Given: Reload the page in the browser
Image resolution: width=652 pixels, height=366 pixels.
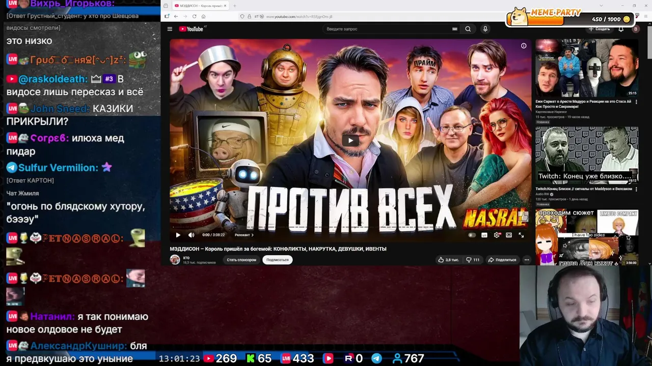Looking at the screenshot, I should click(x=194, y=16).
